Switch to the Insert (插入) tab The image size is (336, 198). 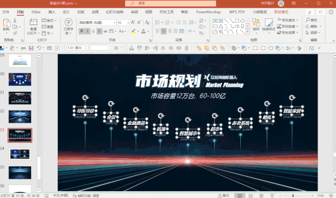click(52, 12)
